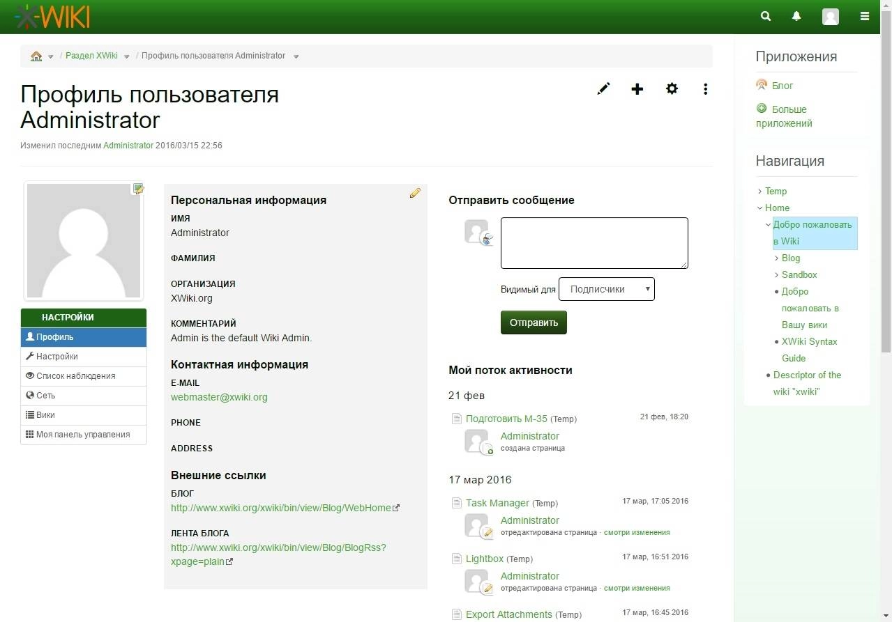Open Добро пожаловать в Вашу вики item
The height and width of the screenshot is (622, 892).
pyautogui.click(x=810, y=308)
